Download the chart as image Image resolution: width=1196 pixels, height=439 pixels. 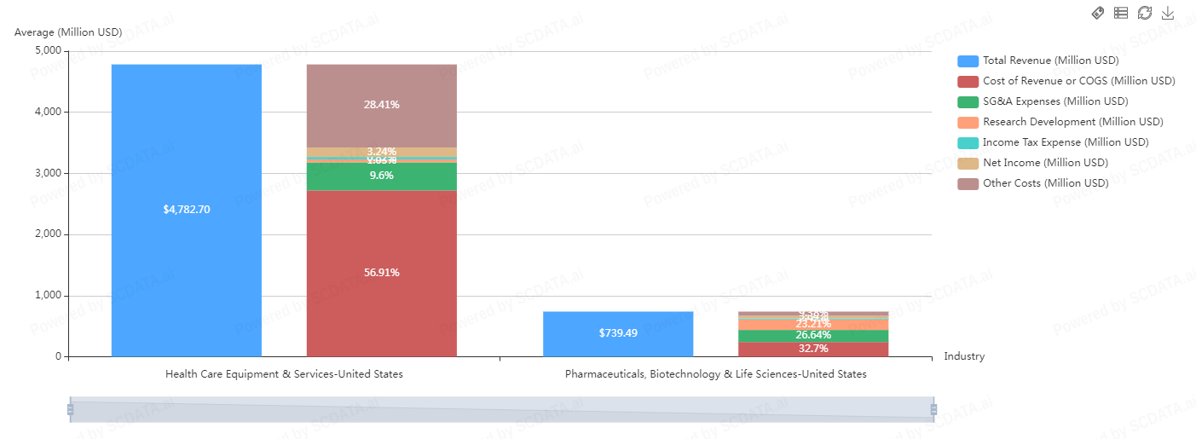coord(1168,13)
